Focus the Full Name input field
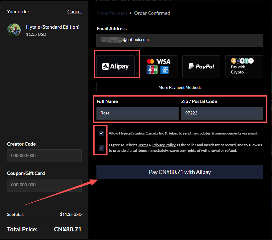This screenshot has height=240, width=272. (137, 113)
